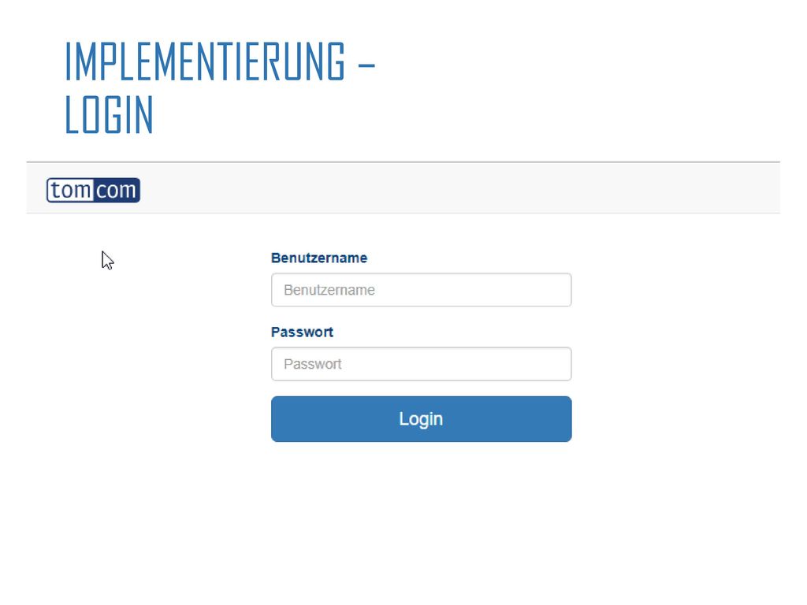Click the bold Benutzername label
Viewport: 807px width, 605px height.
pyautogui.click(x=319, y=258)
